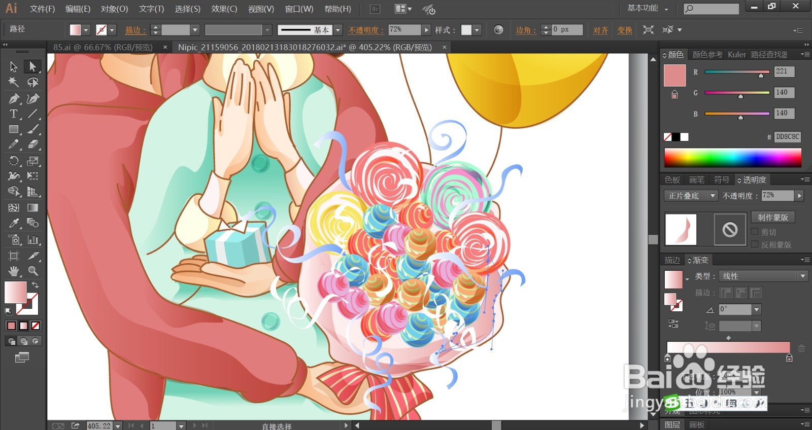This screenshot has height=430, width=812.
Task: Toggle the 反相蒙版 checkbox
Action: point(755,244)
